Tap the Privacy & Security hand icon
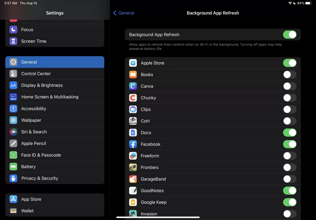This screenshot has width=316, height=220. pos(13,178)
